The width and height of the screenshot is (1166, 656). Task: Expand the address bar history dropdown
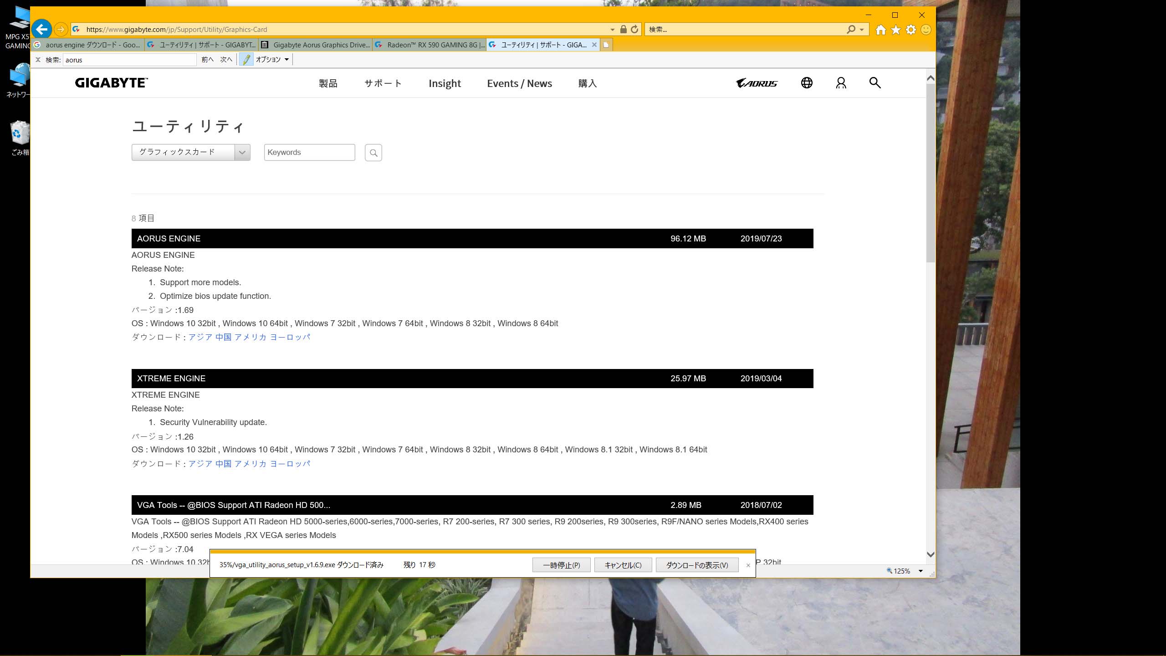coord(612,30)
